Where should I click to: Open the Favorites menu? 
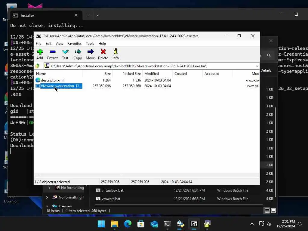[75, 44]
